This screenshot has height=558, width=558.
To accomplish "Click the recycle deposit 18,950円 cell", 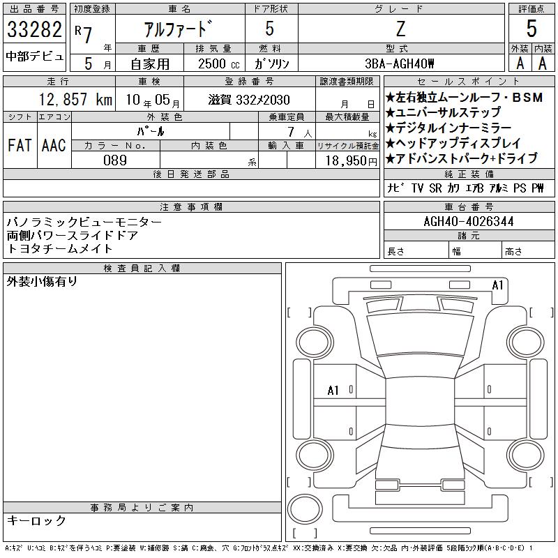I will (x=347, y=160).
